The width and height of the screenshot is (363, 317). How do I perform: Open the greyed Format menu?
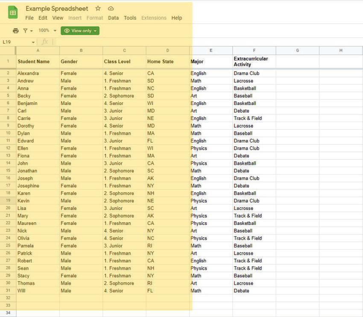(x=95, y=18)
